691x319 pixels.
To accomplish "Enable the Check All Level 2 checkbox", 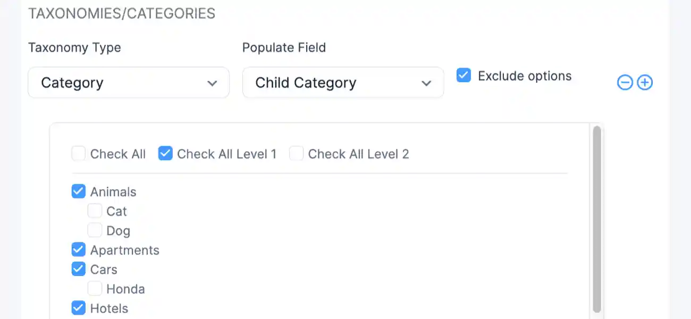I will (x=296, y=153).
